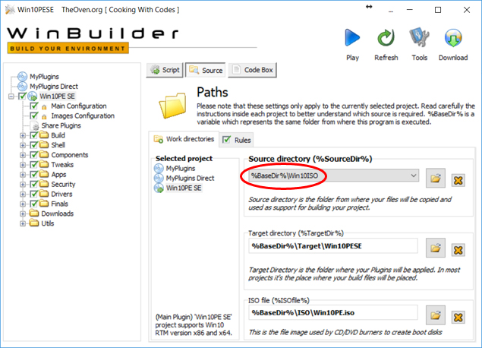Uncheck the Build folder checkbox
This screenshot has height=348, width=482.
point(34,135)
